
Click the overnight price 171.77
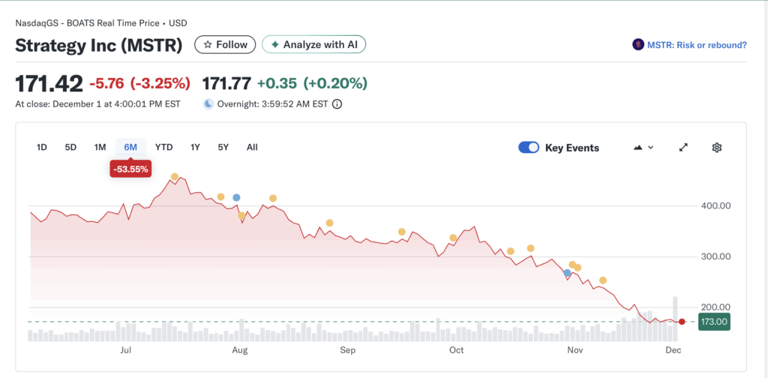point(226,83)
